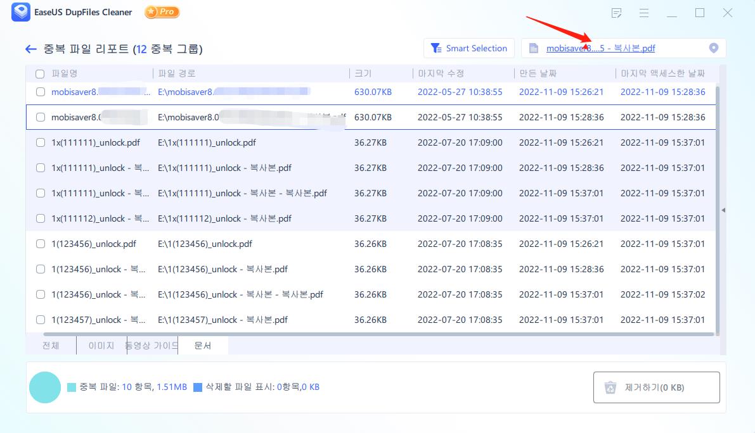Click the Pro badge next to the app name
The width and height of the screenshot is (755, 433).
click(x=162, y=12)
